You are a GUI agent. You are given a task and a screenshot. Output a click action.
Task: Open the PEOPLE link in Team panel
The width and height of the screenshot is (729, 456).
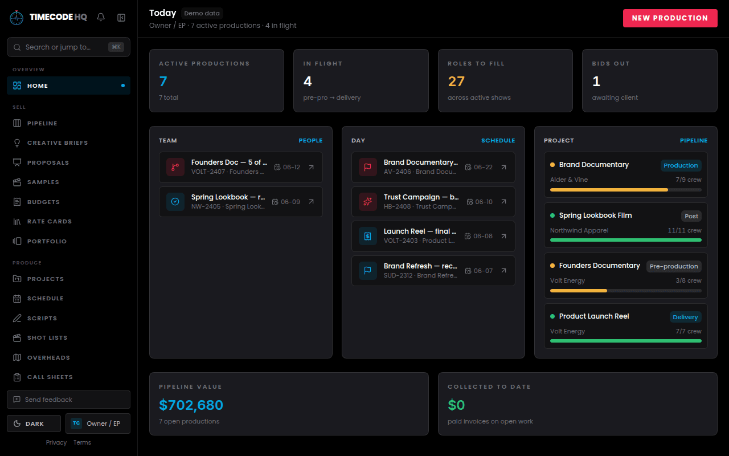tap(310, 140)
